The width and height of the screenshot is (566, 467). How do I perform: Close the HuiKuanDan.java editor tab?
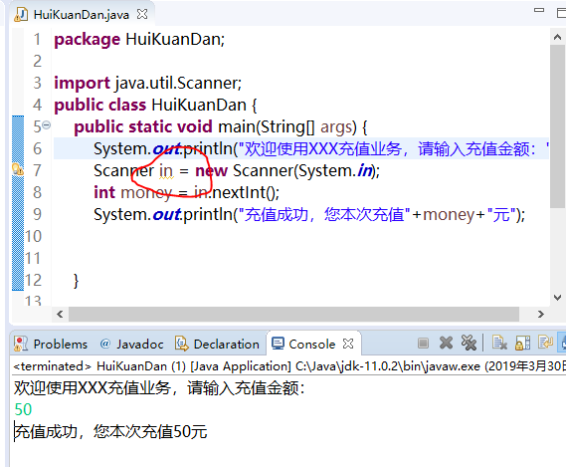coord(142,15)
